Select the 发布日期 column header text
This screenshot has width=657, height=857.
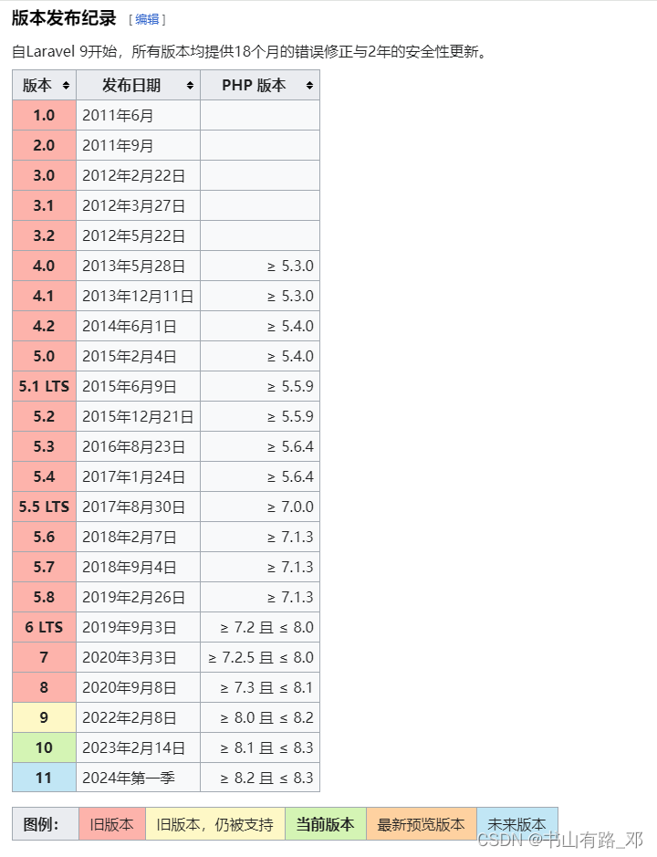[131, 85]
